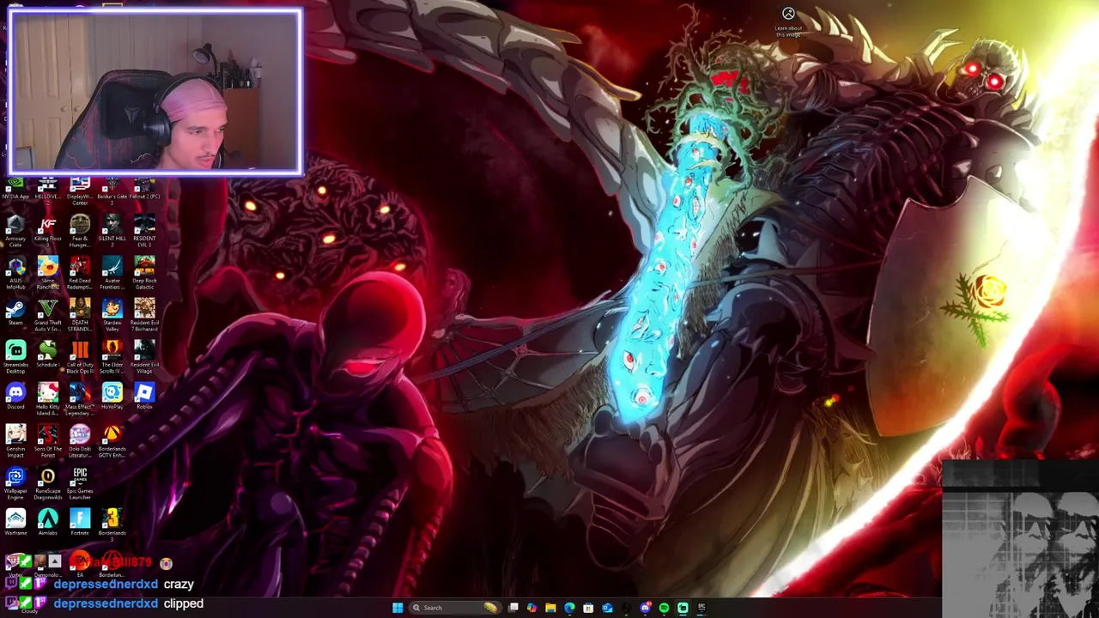The image size is (1099, 618).
Task: Click the webcam overlay feed
Action: pos(155,92)
